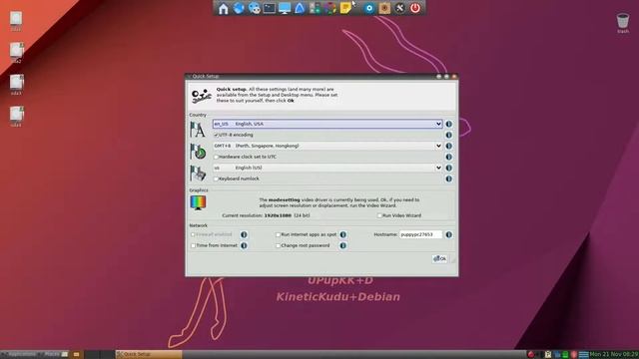Open Applications menu in bottom taskbar
This screenshot has width=639, height=359.
pyautogui.click(x=20, y=355)
